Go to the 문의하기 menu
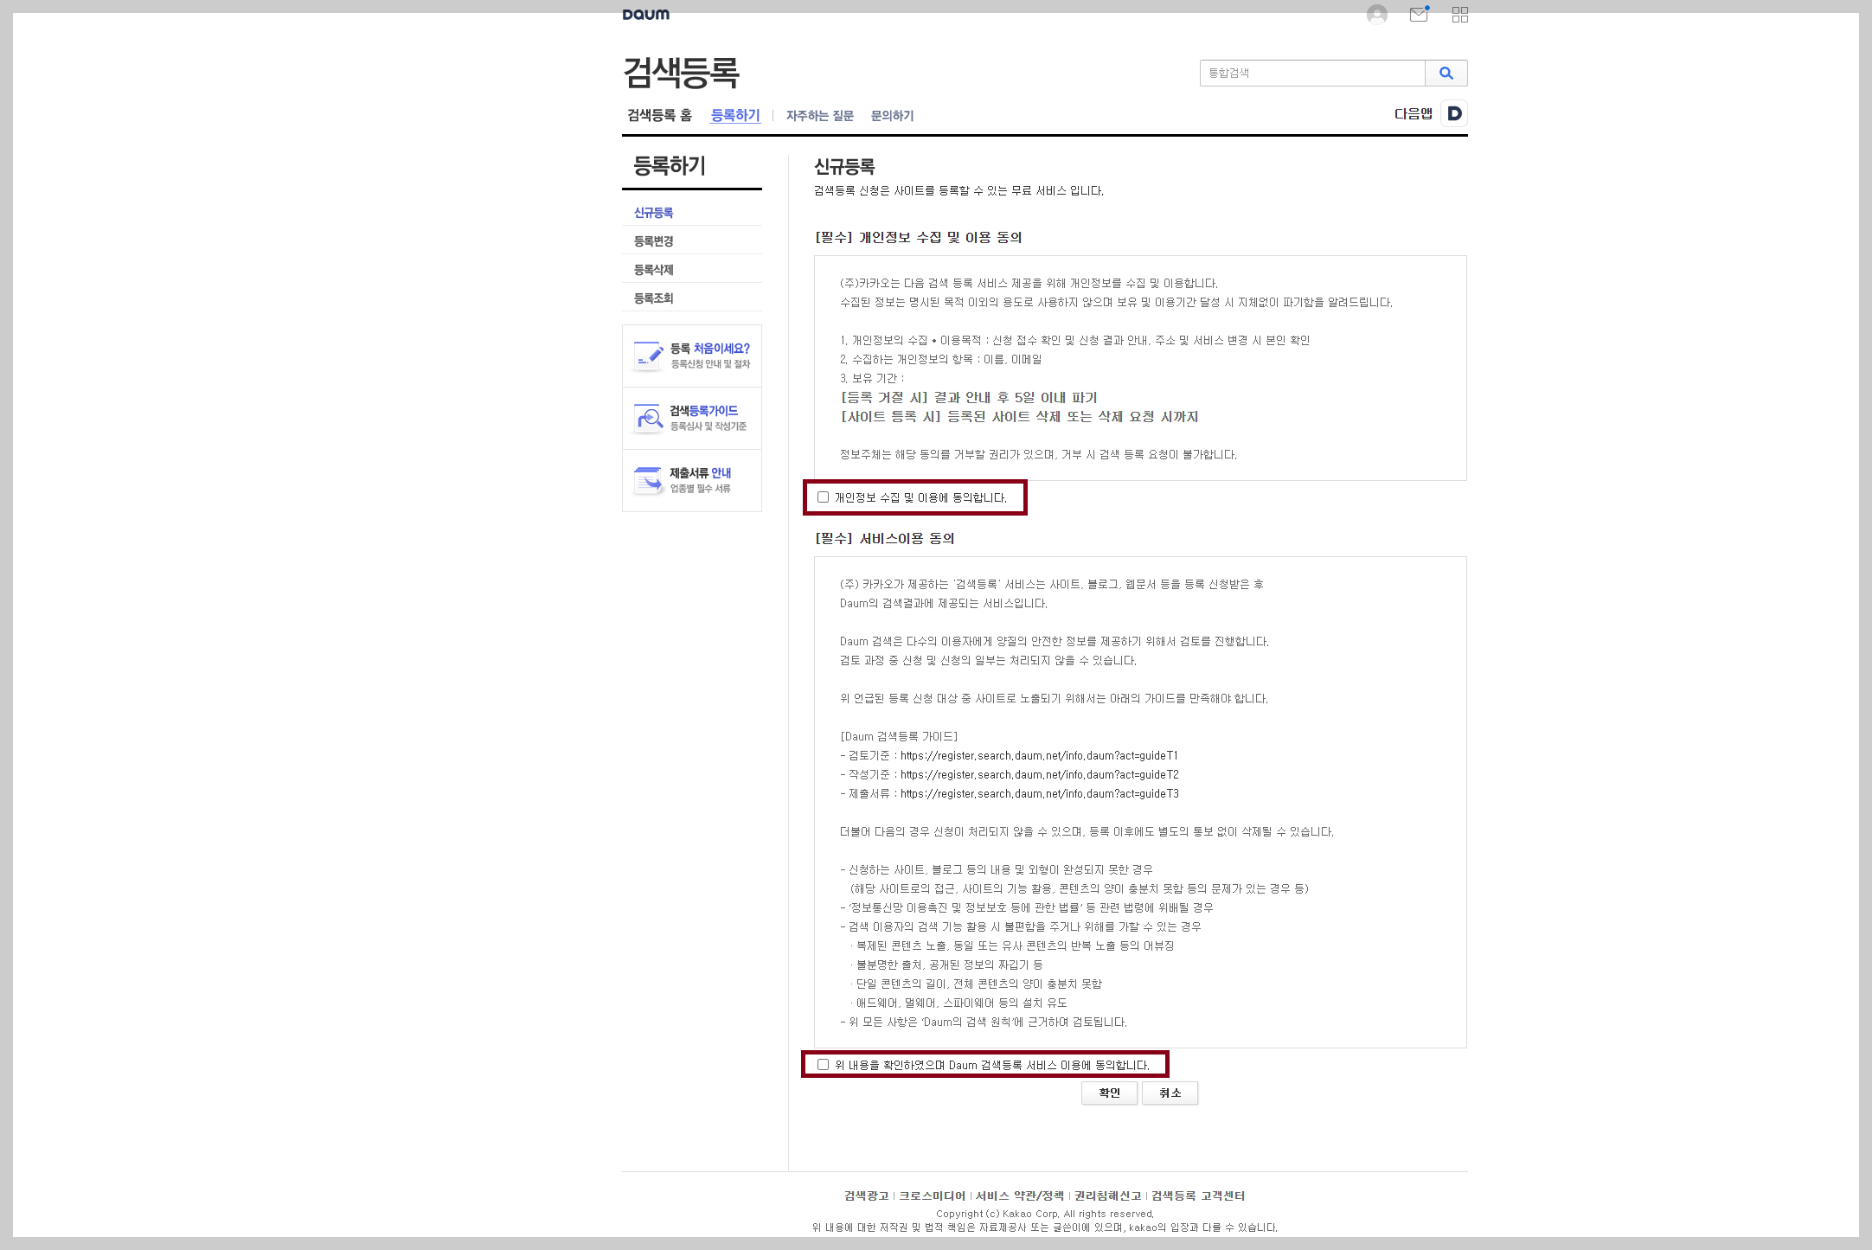 coord(892,116)
